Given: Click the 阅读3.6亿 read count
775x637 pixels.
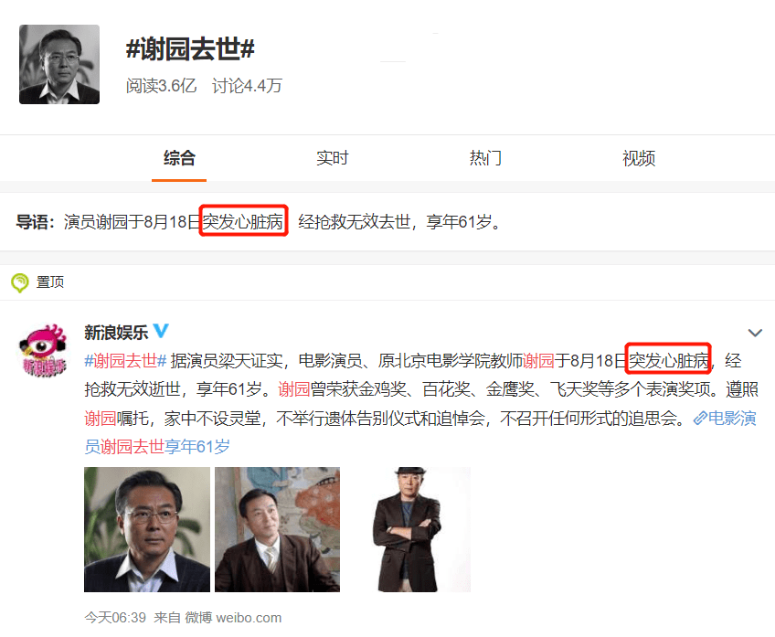Looking at the screenshot, I should (161, 86).
